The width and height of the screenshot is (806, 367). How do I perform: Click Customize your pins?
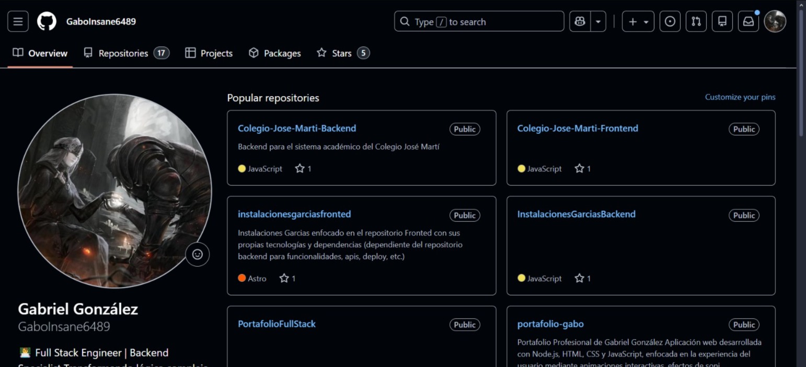pyautogui.click(x=740, y=97)
